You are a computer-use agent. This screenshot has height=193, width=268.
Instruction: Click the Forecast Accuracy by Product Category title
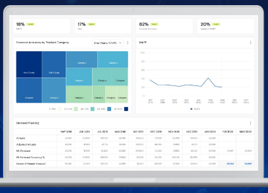pos(43,42)
